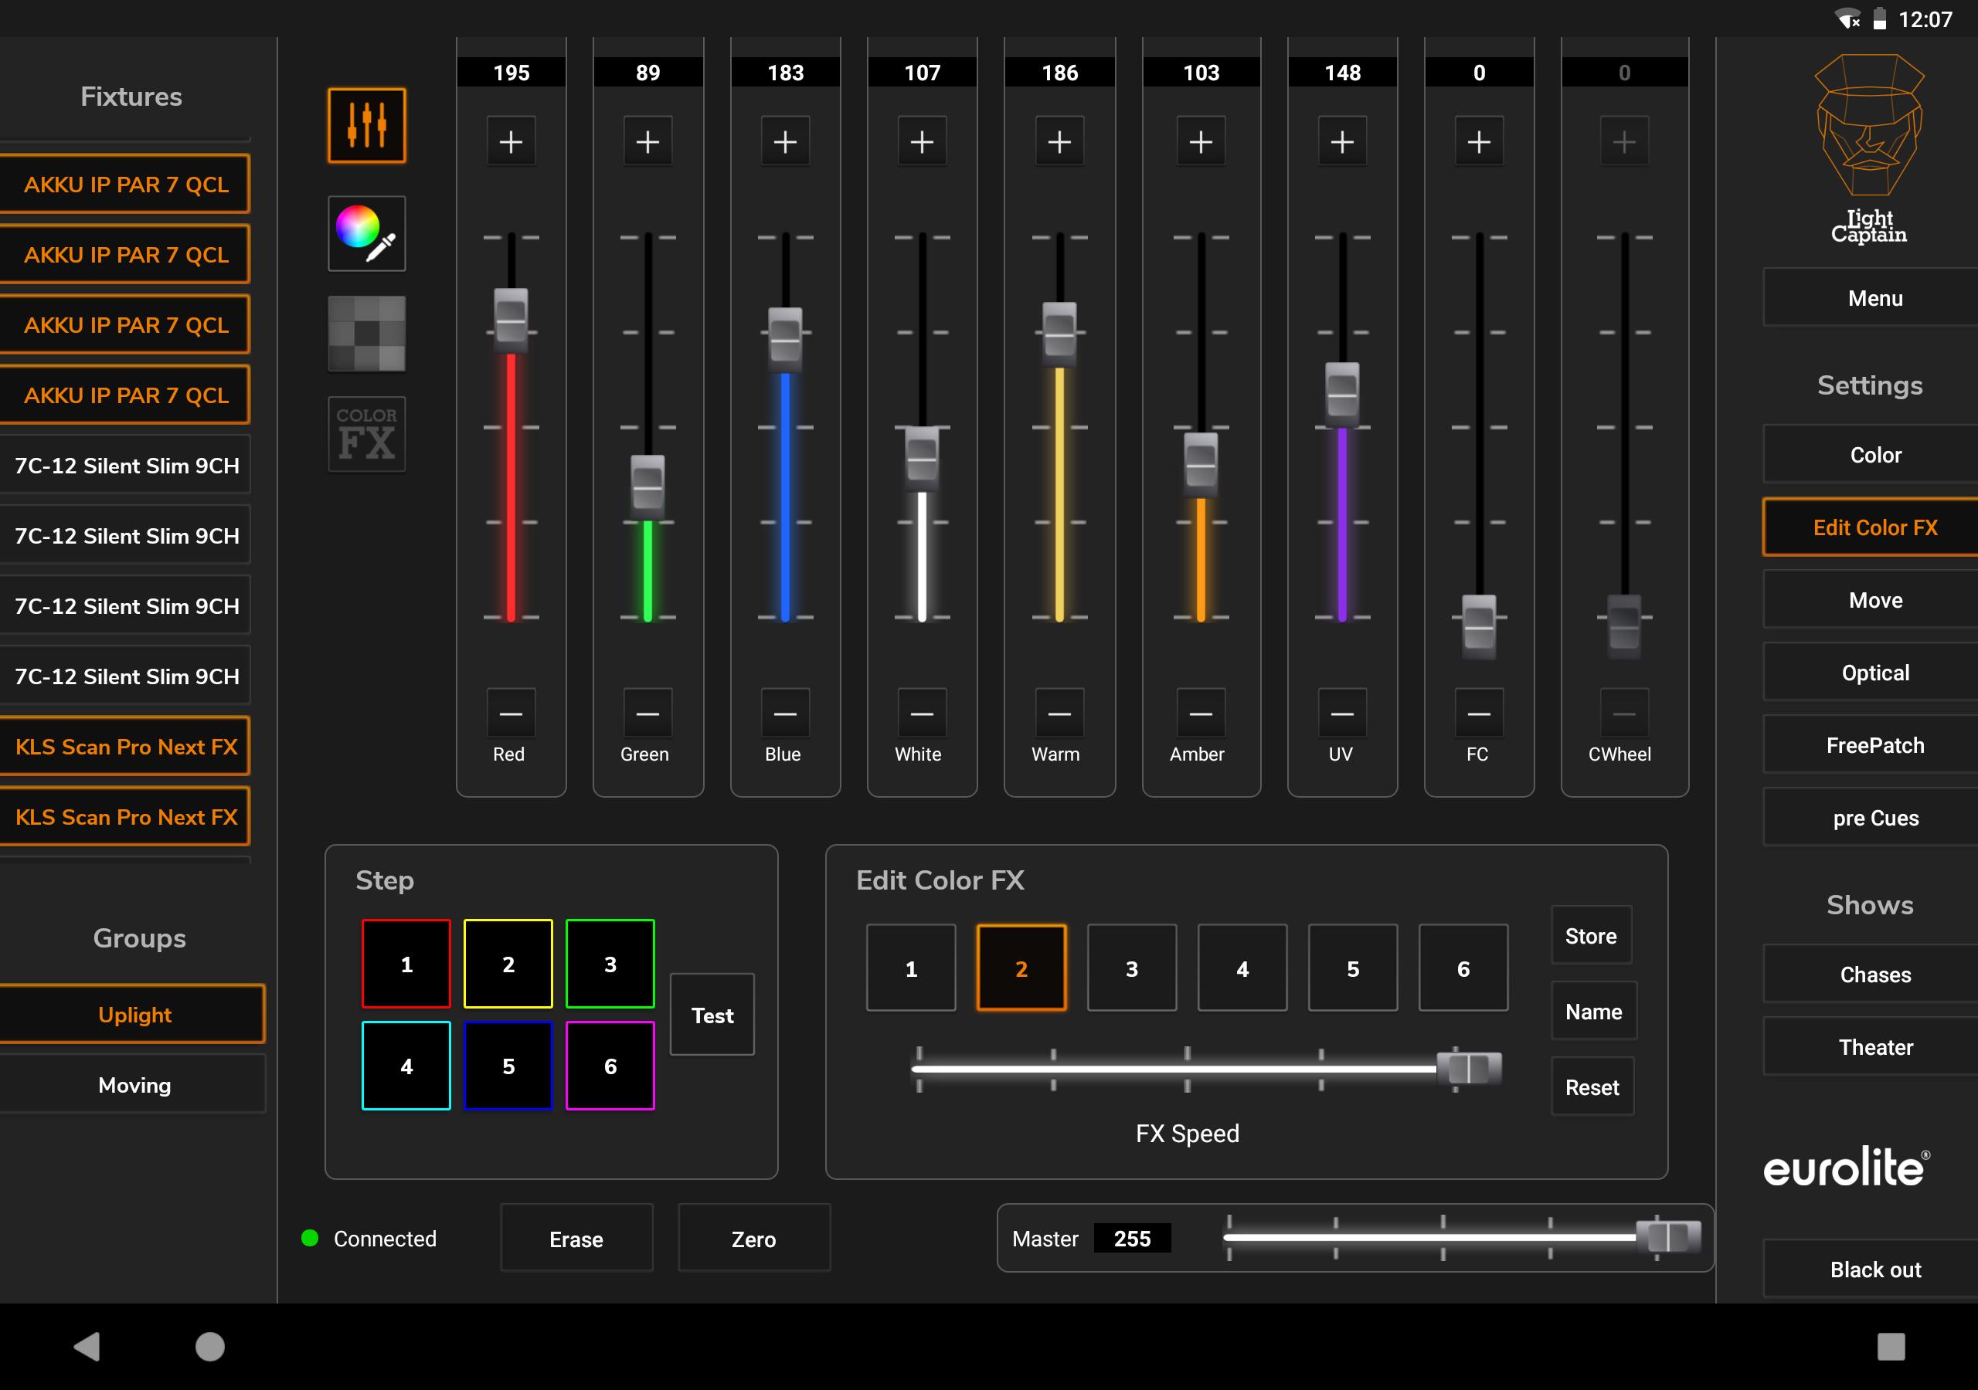Increase White channel with plus button
Image resolution: width=1978 pixels, height=1390 pixels.
922,141
